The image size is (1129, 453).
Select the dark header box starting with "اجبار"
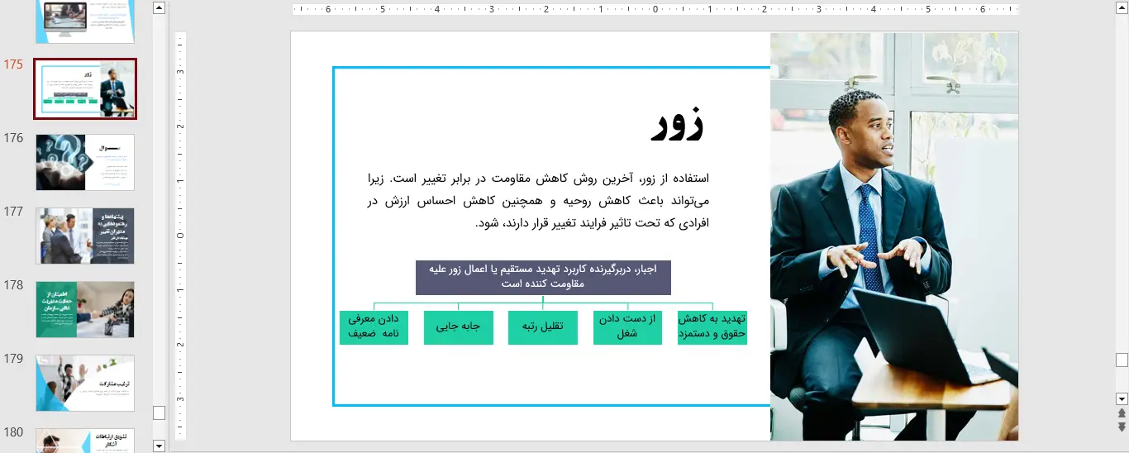pos(543,278)
